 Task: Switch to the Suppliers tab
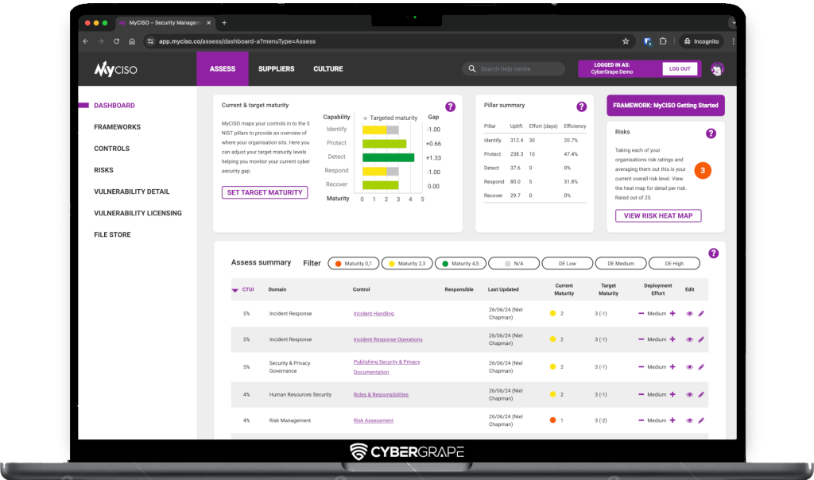[x=276, y=69]
